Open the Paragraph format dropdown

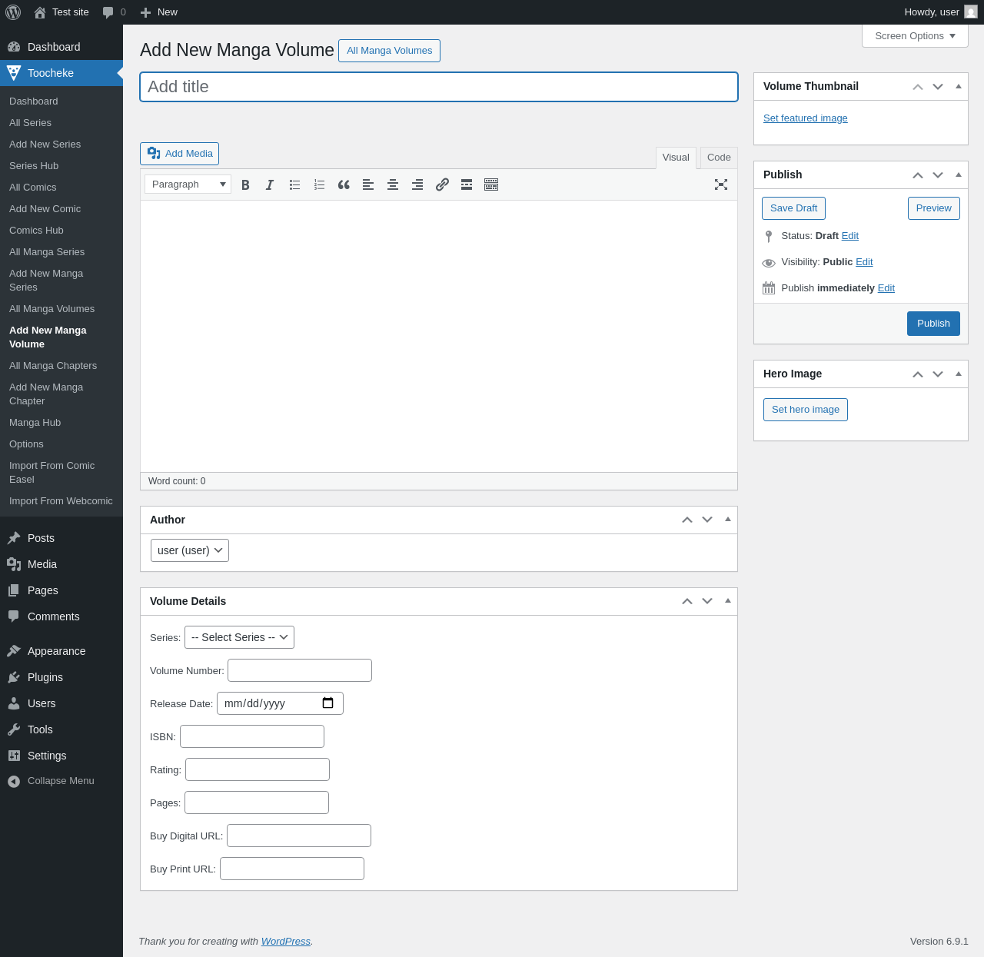(x=188, y=184)
